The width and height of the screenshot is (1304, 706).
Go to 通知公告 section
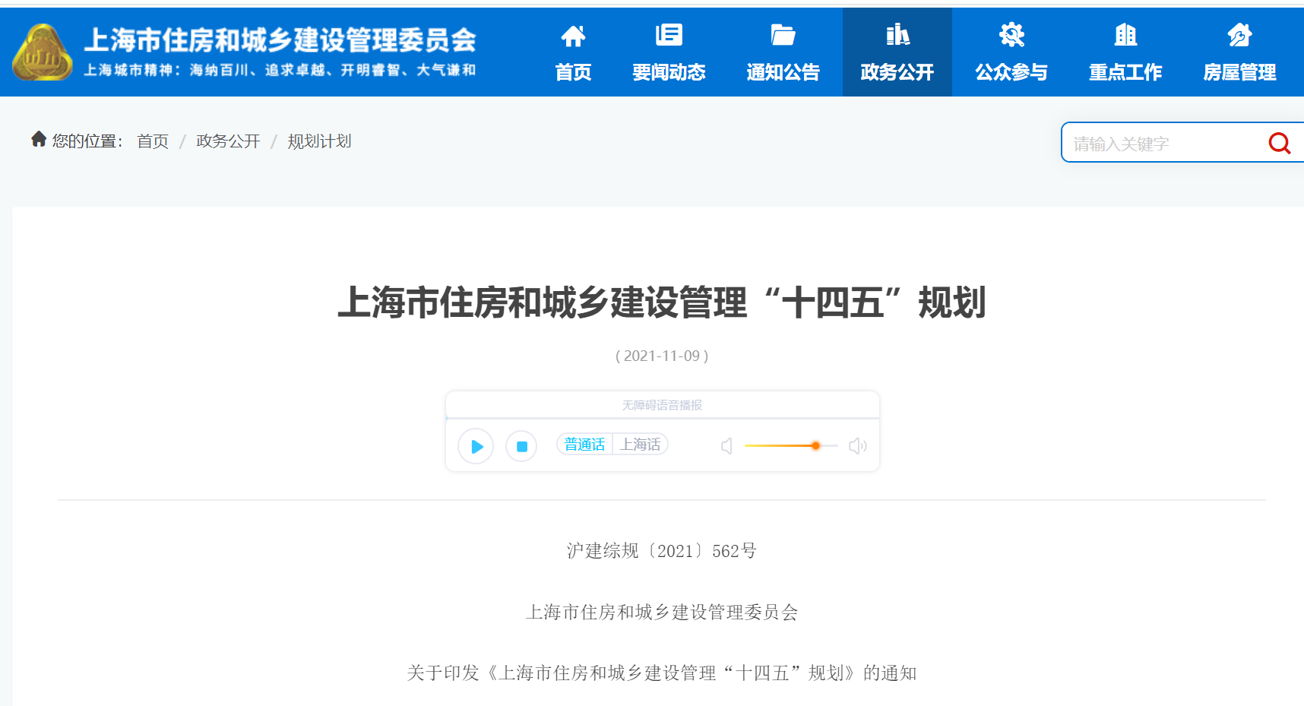[x=783, y=52]
